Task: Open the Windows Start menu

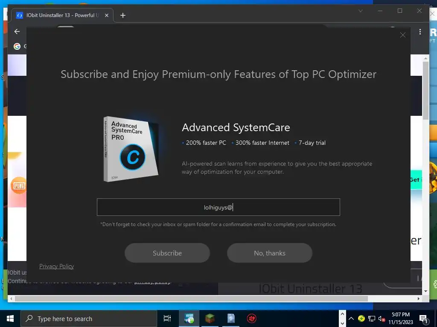Action: (x=10, y=318)
